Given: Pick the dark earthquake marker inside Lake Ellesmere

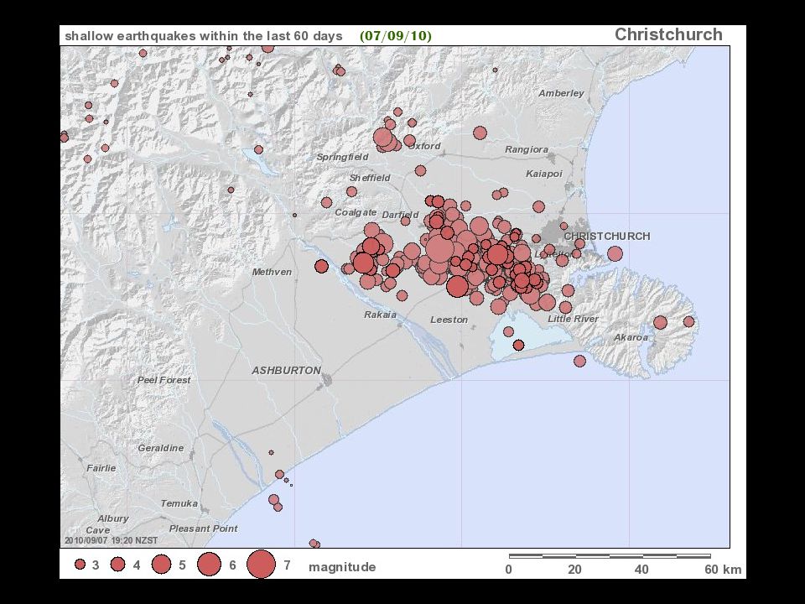Looking at the screenshot, I should pos(518,345).
